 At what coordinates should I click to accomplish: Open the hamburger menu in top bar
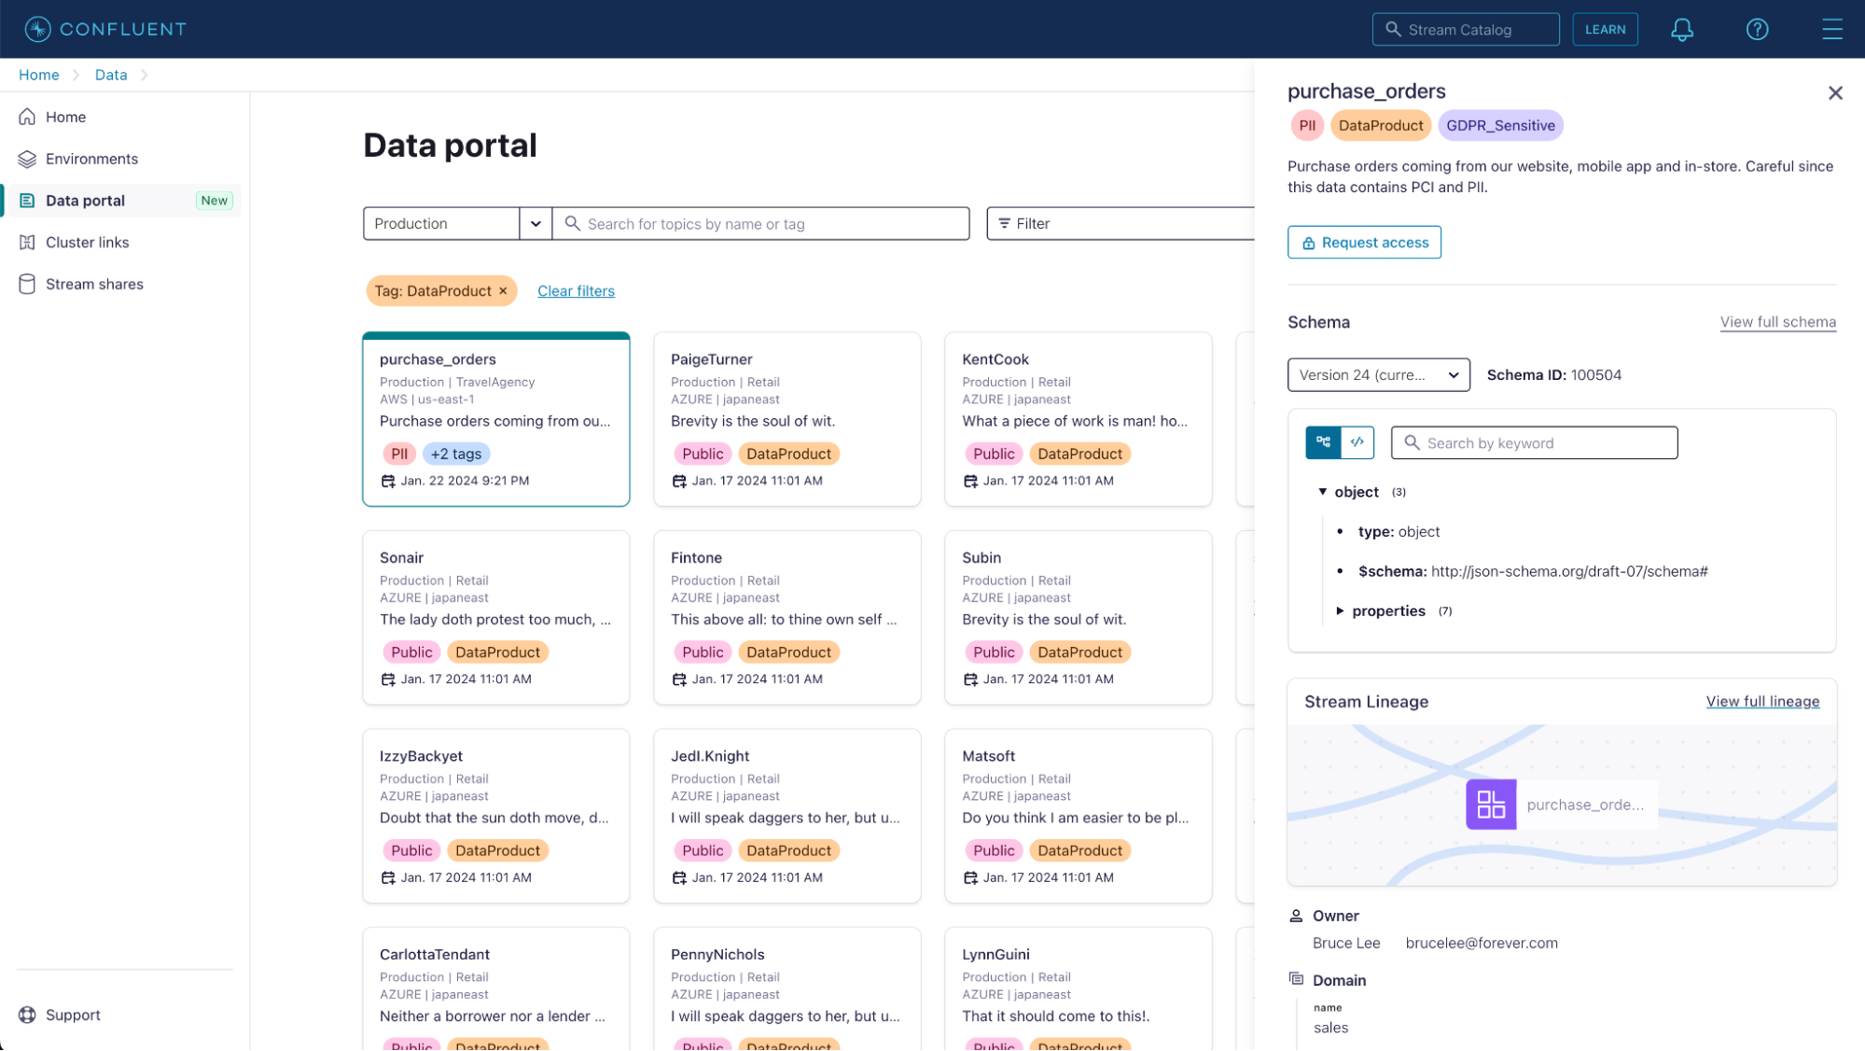pyautogui.click(x=1831, y=29)
